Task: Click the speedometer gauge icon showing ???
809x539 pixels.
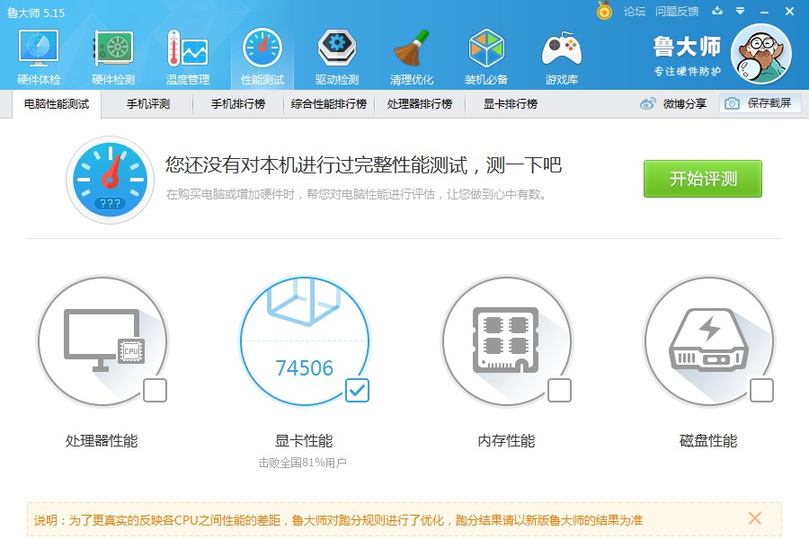Action: click(110, 180)
